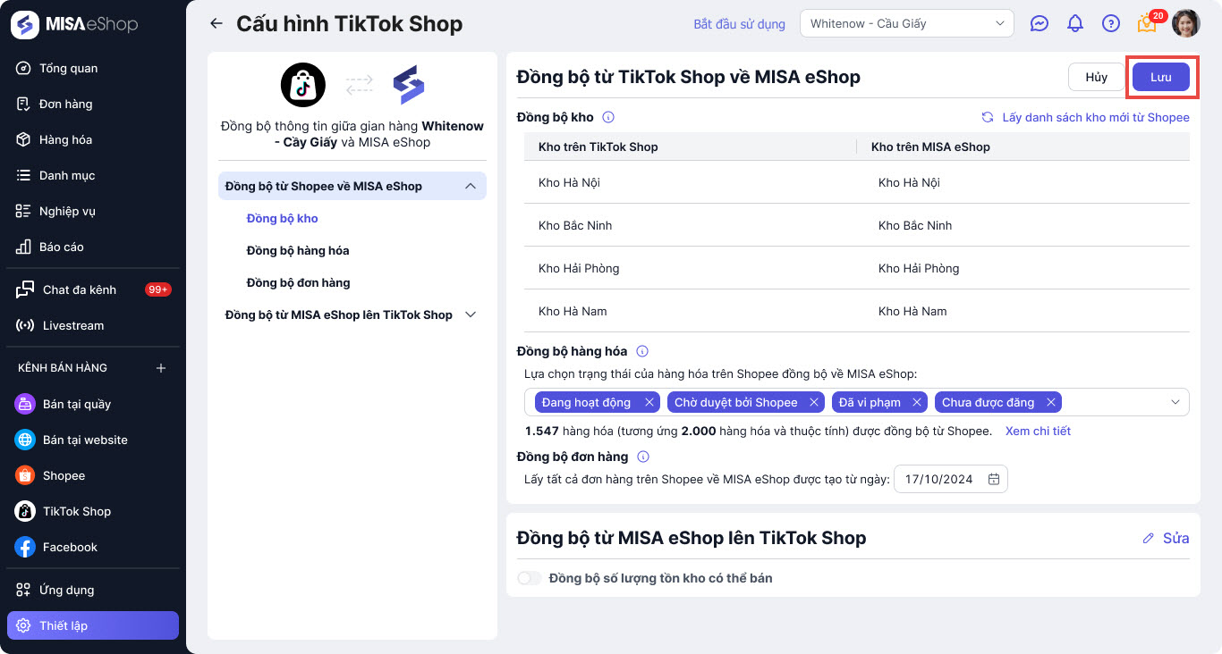This screenshot has width=1222, height=654.
Task: Expand the product status multi-select dropdown arrow
Action: [x=1175, y=402]
